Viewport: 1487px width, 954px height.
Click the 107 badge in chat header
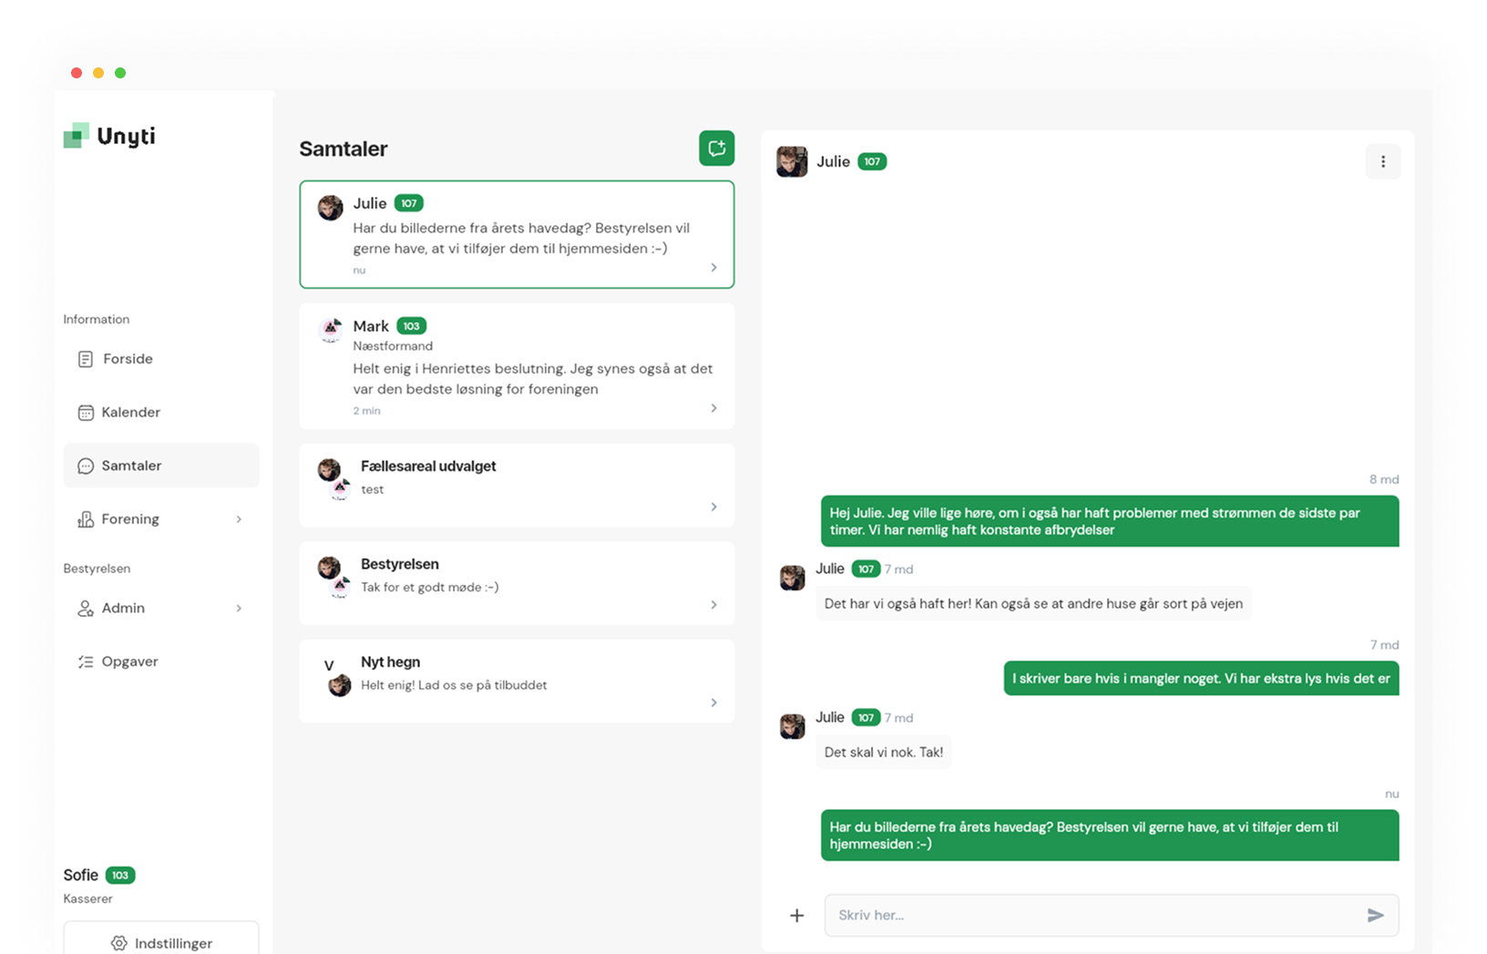click(872, 161)
